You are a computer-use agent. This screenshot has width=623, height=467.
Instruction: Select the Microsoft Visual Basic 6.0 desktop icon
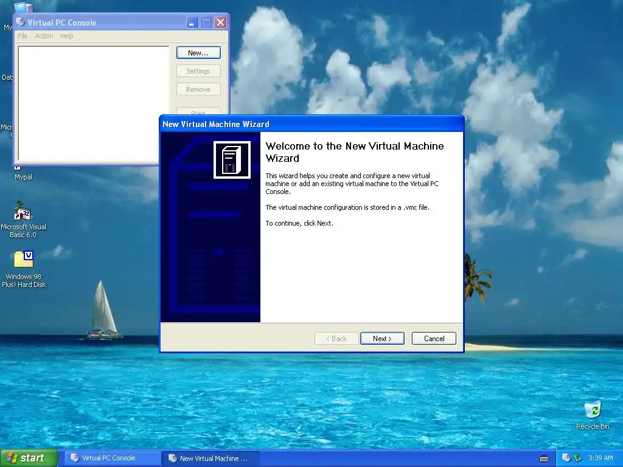tap(23, 219)
